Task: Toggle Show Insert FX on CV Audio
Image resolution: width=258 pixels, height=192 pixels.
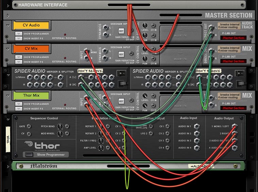Action: pos(19,38)
